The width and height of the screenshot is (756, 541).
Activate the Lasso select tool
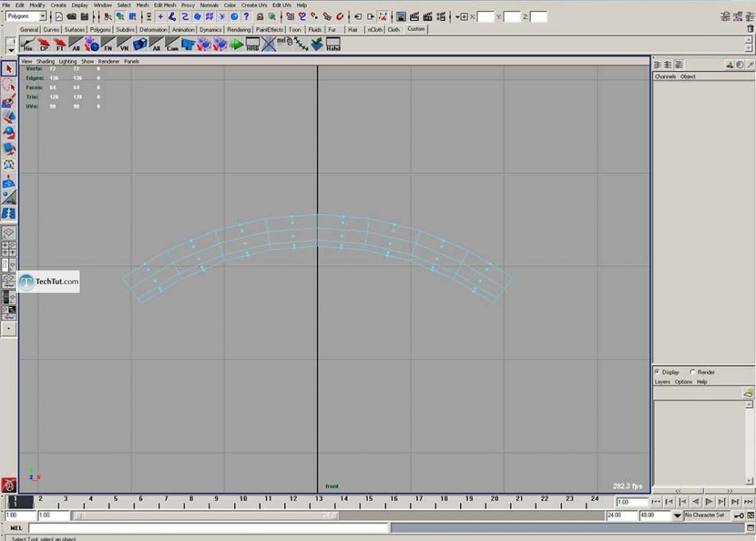click(9, 85)
